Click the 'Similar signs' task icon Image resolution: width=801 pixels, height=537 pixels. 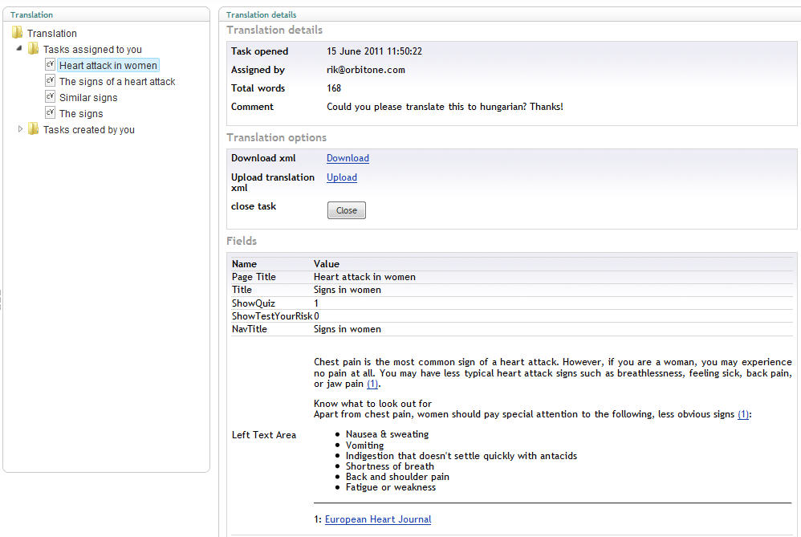(50, 97)
